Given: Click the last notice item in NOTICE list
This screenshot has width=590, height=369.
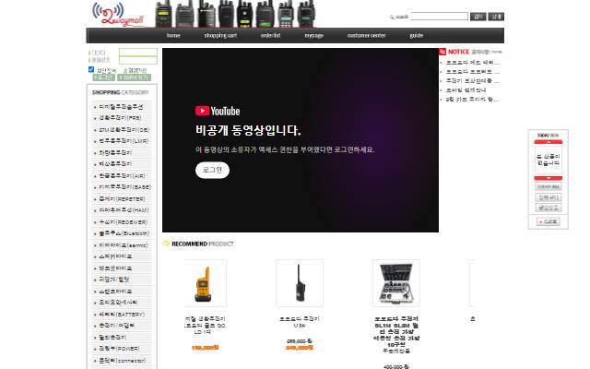Looking at the screenshot, I should 472,100.
